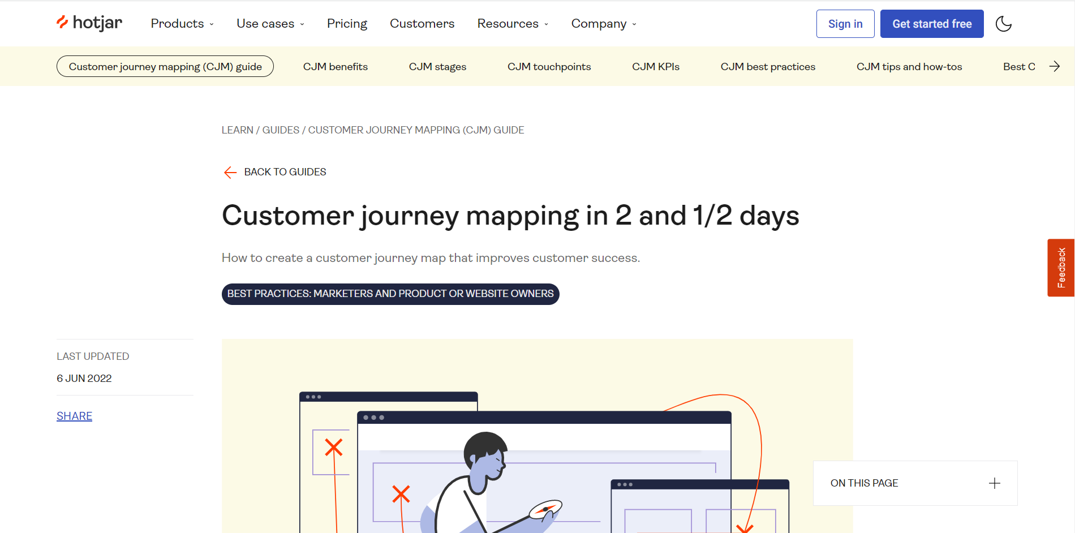
Task: Open the CJM KPIs chapter
Action: click(656, 67)
